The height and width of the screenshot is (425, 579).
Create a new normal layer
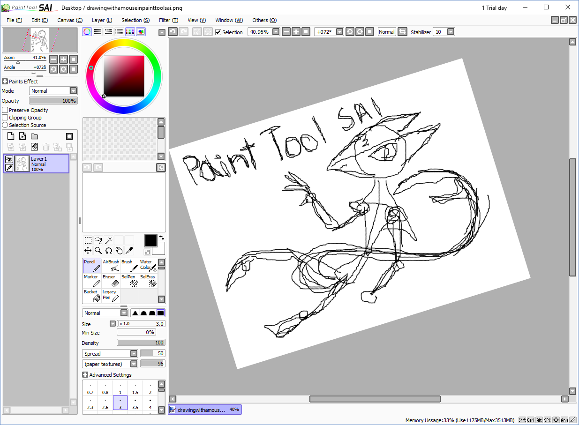pyautogui.click(x=11, y=136)
